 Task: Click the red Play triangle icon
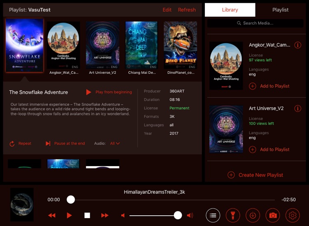[x=89, y=92]
